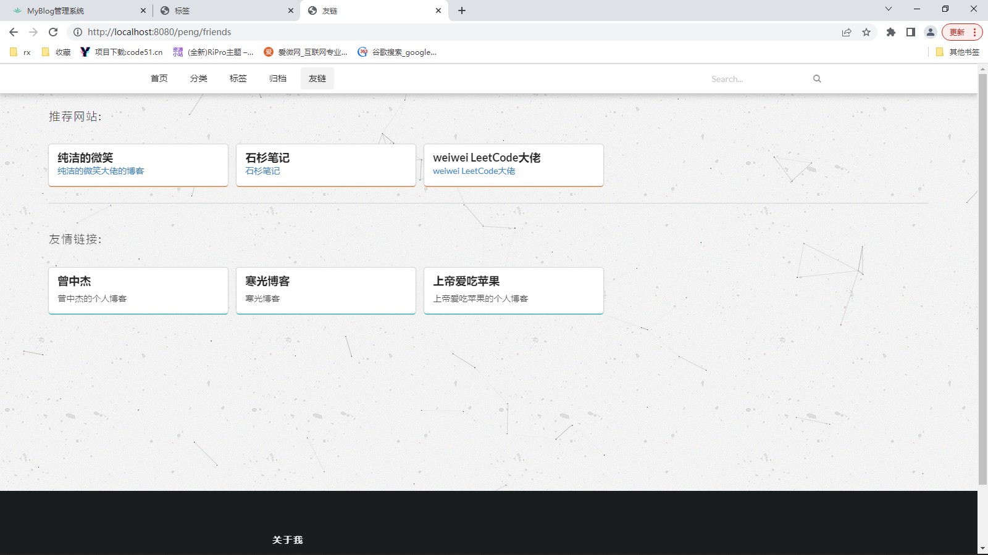The width and height of the screenshot is (988, 555).
Task: Focus the Search... input field
Action: click(758, 79)
